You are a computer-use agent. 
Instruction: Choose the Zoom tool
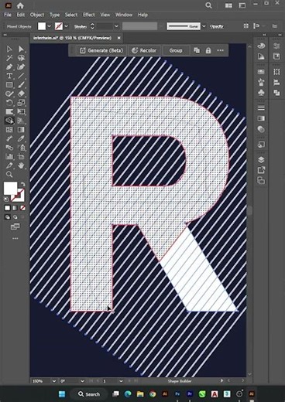pyautogui.click(x=9, y=175)
